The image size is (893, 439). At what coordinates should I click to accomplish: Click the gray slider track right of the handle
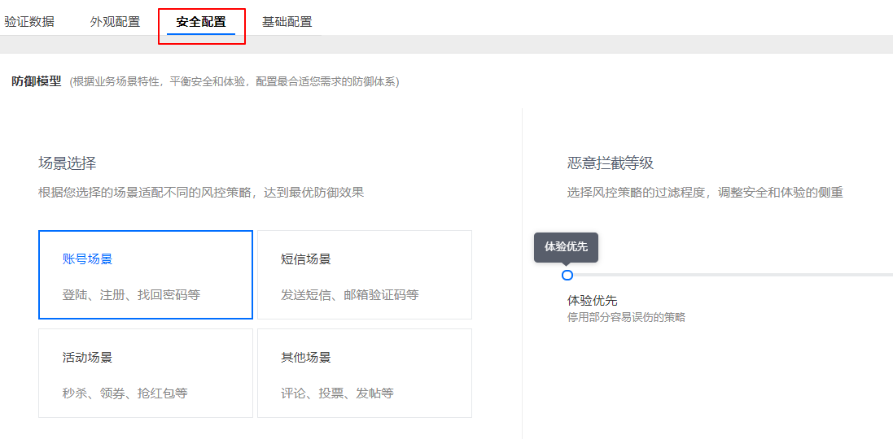coord(733,275)
